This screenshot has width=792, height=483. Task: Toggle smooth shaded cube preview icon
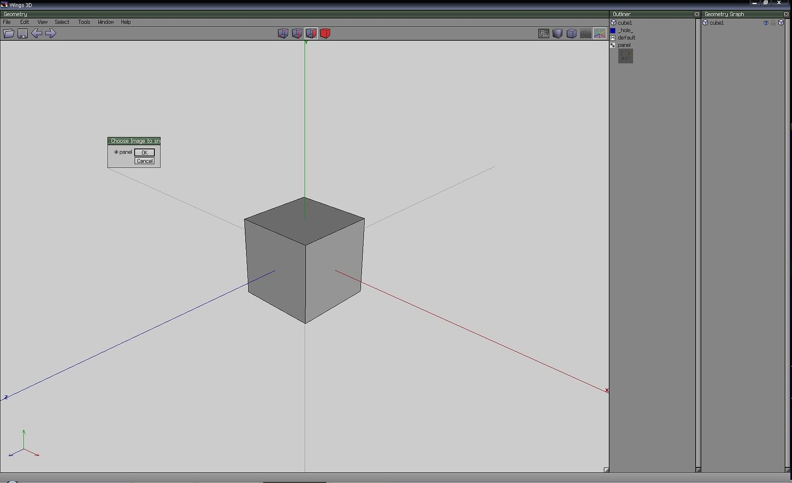pyautogui.click(x=558, y=34)
